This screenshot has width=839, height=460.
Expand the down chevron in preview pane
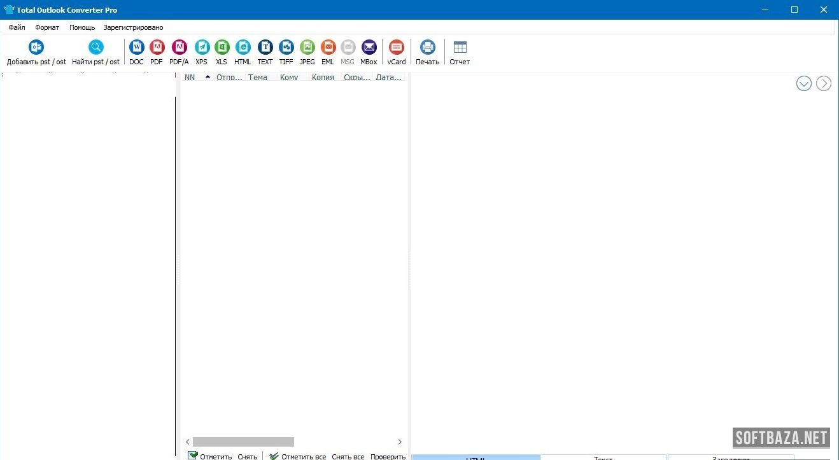[x=803, y=83]
